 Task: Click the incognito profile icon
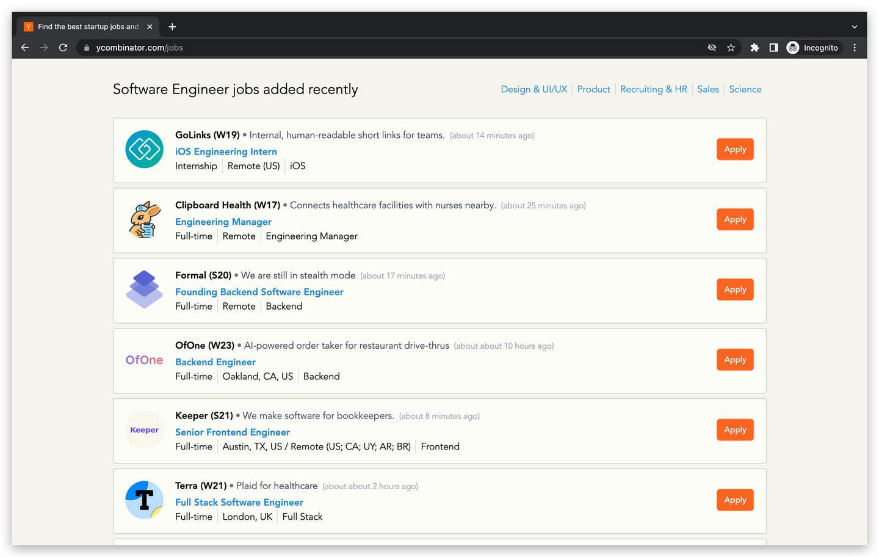click(792, 47)
